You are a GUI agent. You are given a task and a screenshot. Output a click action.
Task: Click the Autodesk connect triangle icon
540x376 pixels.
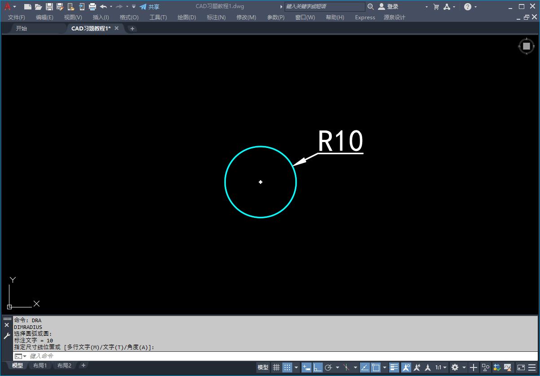447,7
